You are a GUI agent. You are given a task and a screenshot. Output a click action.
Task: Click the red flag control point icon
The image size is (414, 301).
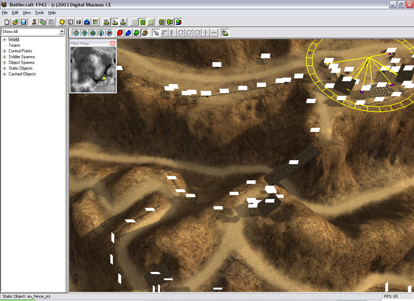(x=110, y=33)
